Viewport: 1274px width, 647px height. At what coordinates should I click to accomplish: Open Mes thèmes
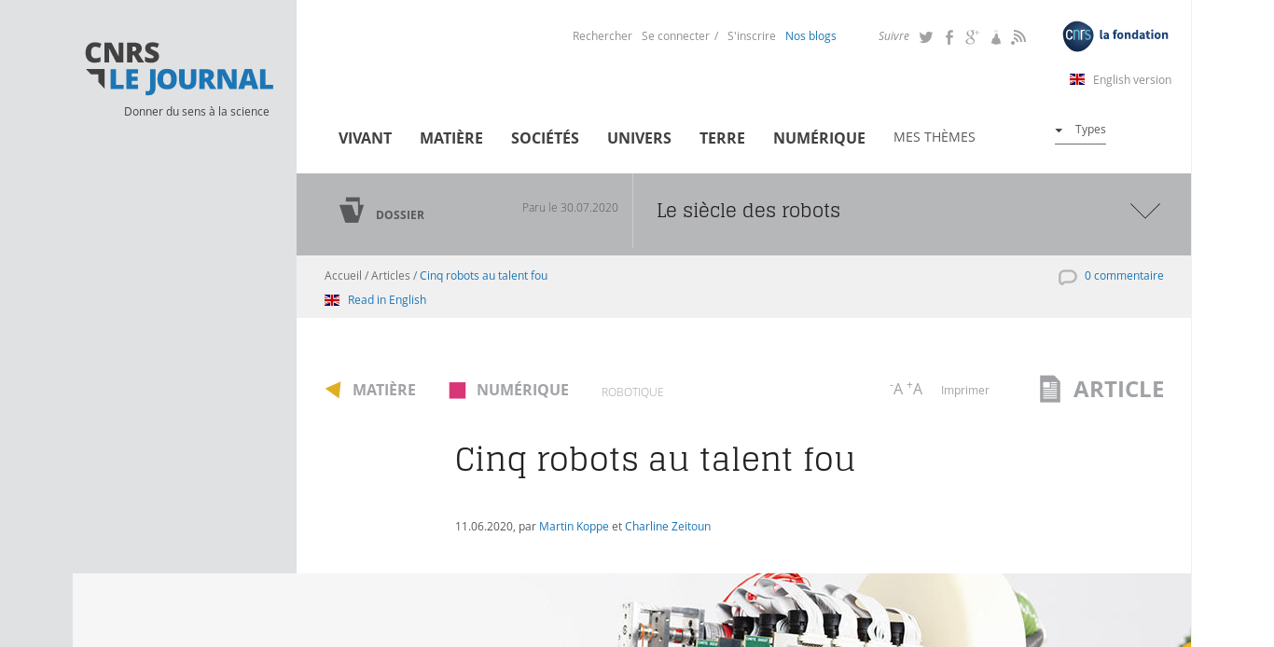[x=935, y=137]
